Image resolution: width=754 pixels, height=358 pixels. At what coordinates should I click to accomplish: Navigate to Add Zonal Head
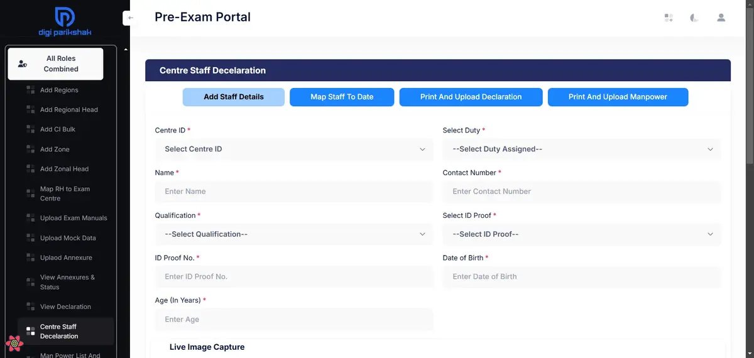tap(66, 169)
